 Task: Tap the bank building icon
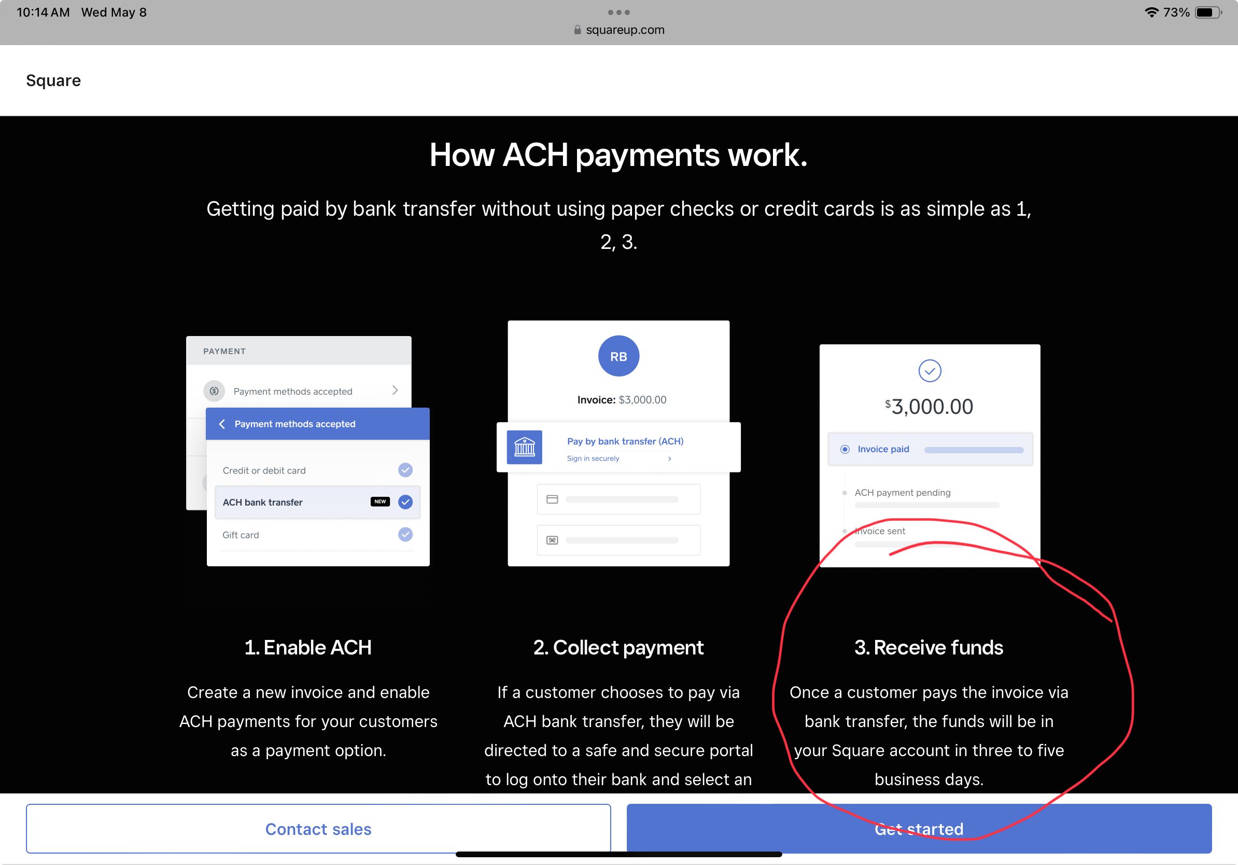pyautogui.click(x=524, y=447)
